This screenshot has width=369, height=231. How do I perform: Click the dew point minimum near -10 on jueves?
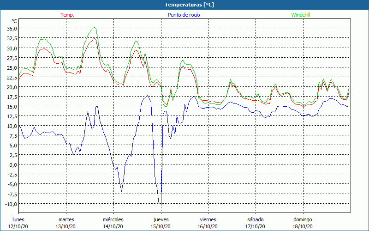[x=160, y=203]
